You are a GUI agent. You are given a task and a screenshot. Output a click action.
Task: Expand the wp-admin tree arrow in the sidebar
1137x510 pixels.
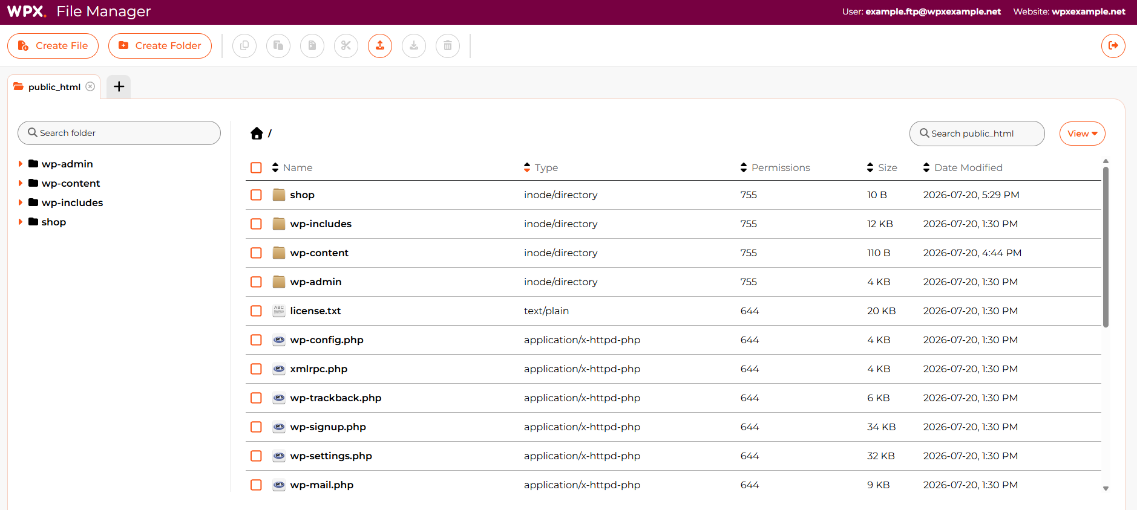pyautogui.click(x=21, y=164)
